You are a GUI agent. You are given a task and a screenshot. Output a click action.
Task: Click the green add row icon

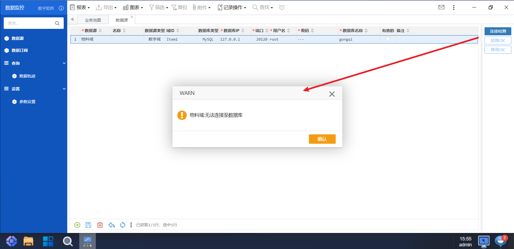pyautogui.click(x=77, y=225)
